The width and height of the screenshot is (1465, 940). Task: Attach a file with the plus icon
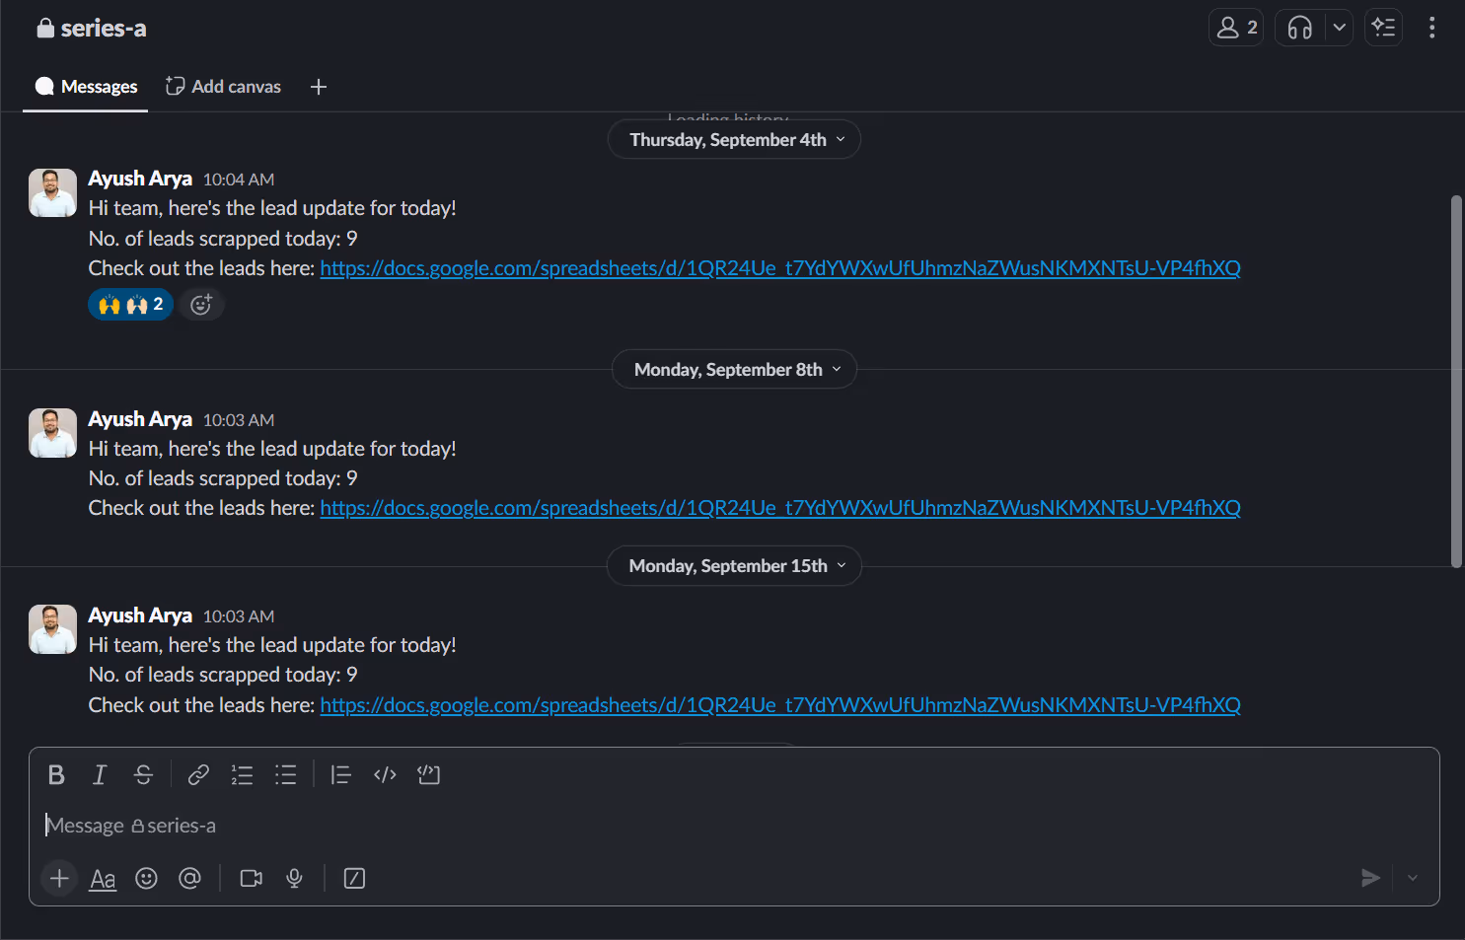point(58,878)
